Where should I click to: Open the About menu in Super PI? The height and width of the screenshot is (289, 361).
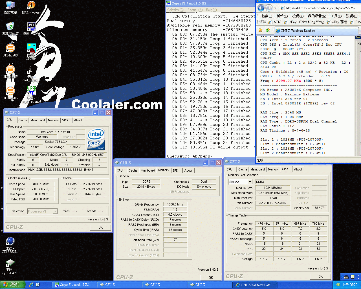[195, 10]
